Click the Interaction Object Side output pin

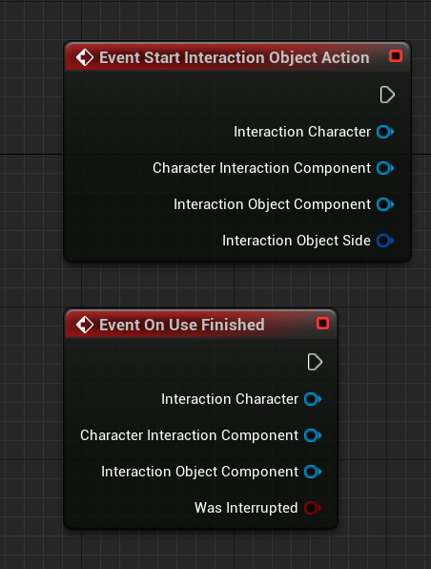[x=385, y=241]
